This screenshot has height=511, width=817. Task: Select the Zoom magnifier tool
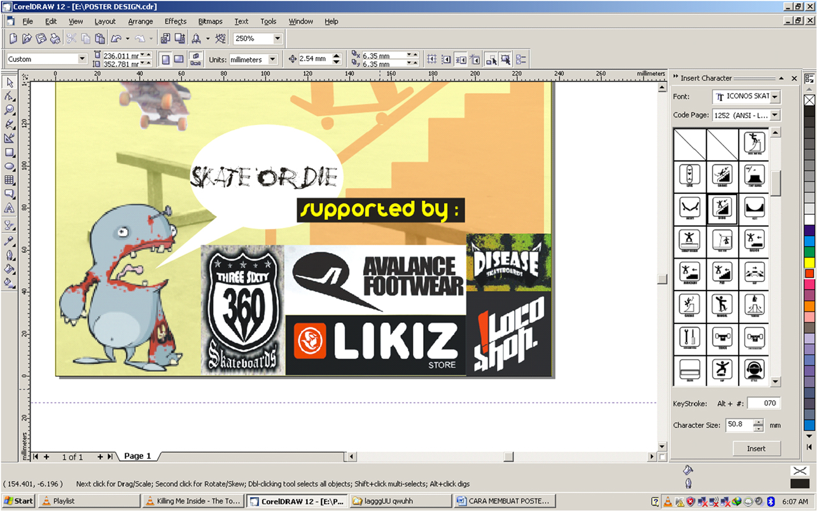click(10, 110)
